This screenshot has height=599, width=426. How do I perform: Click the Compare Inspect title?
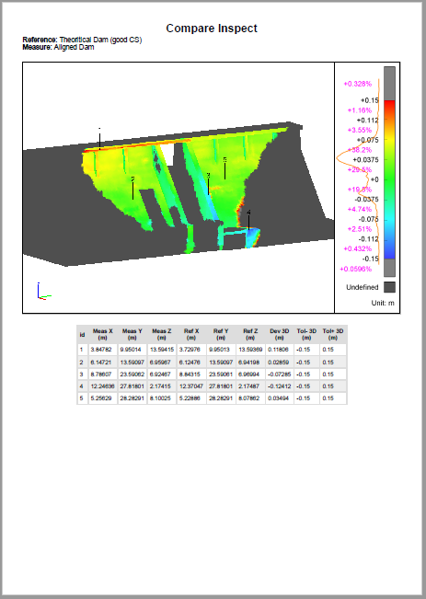click(212, 29)
